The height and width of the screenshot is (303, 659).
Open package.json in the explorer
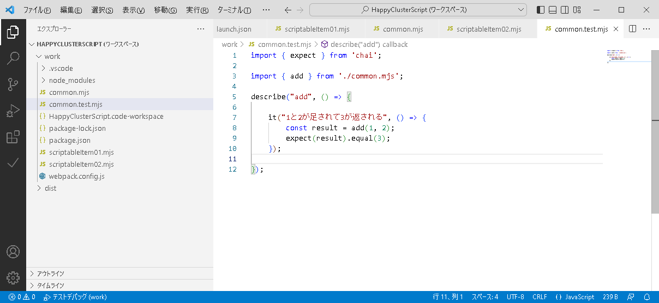[119, 140]
